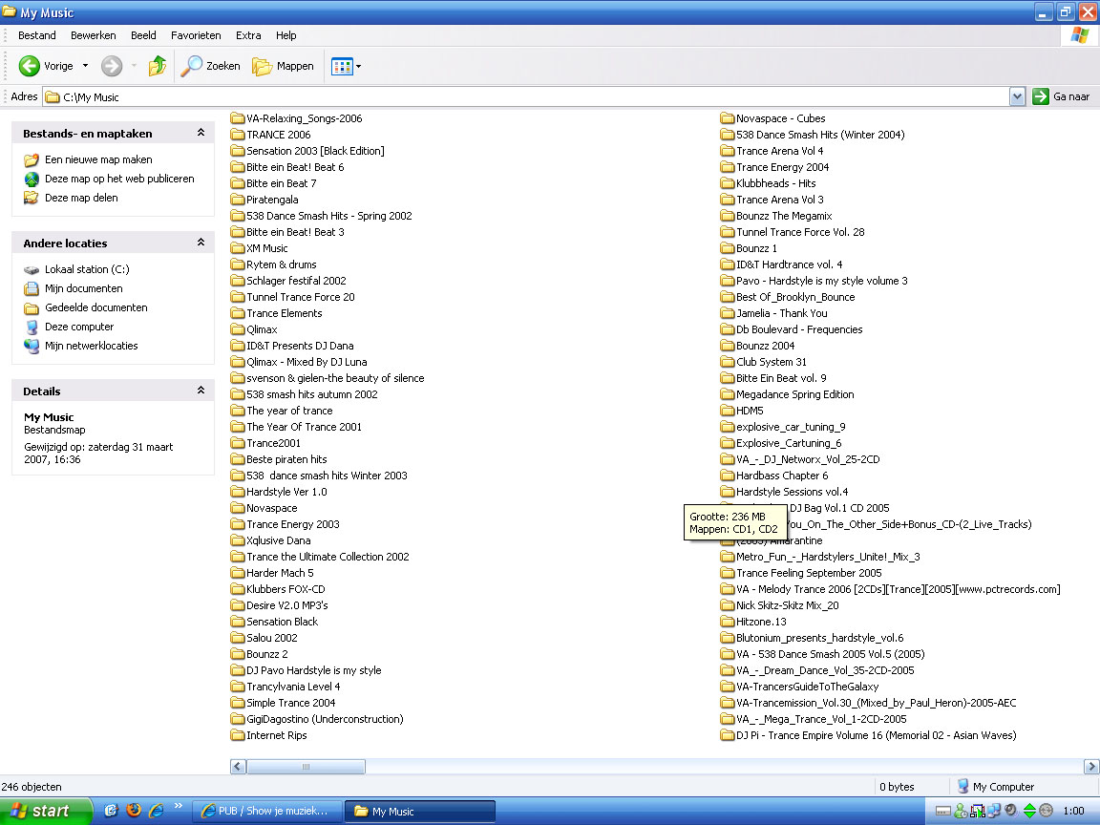Collapse Bestands- en maptaken panel
The width and height of the screenshot is (1100, 825).
[x=201, y=133]
